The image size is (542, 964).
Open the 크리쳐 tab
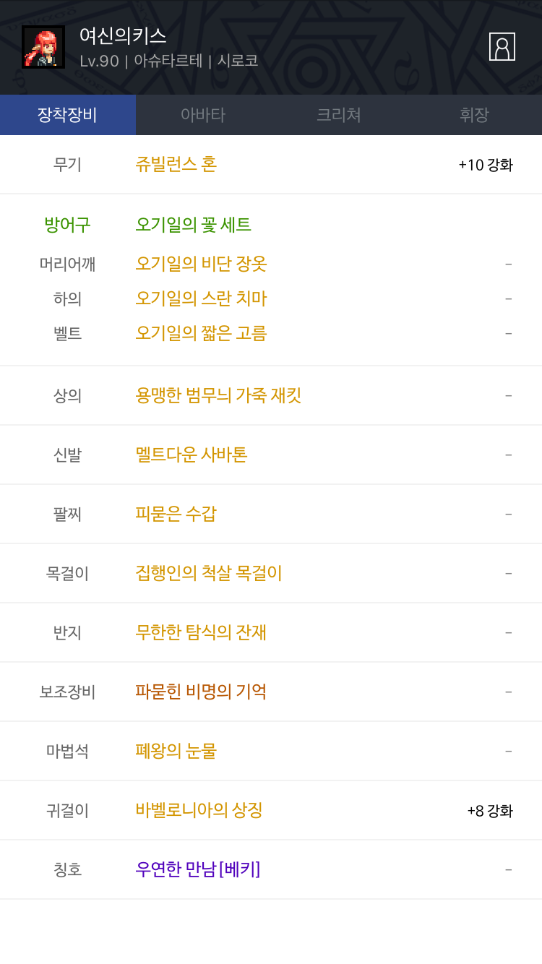[339, 115]
